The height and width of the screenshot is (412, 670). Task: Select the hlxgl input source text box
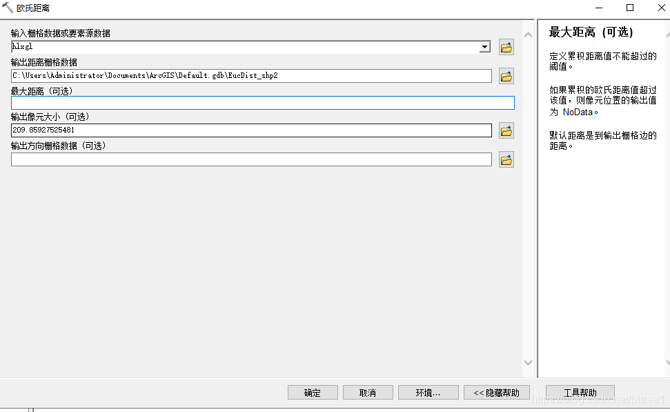245,47
